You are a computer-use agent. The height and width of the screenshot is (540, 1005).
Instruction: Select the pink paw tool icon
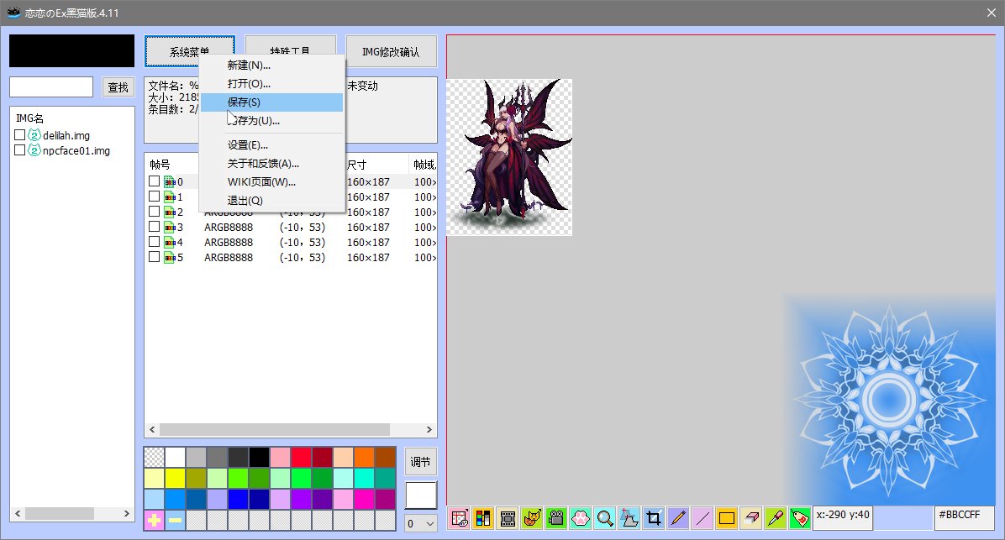tap(581, 518)
